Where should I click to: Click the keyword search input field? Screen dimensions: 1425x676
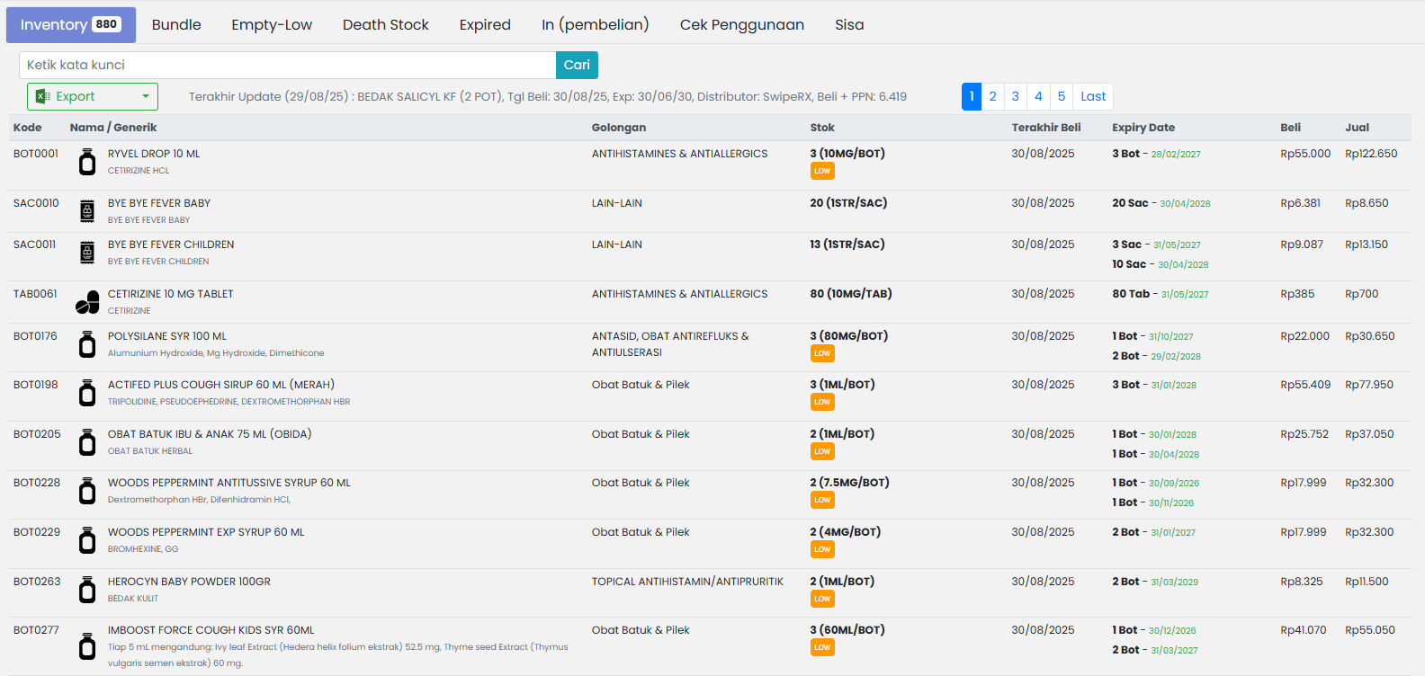pyautogui.click(x=287, y=65)
